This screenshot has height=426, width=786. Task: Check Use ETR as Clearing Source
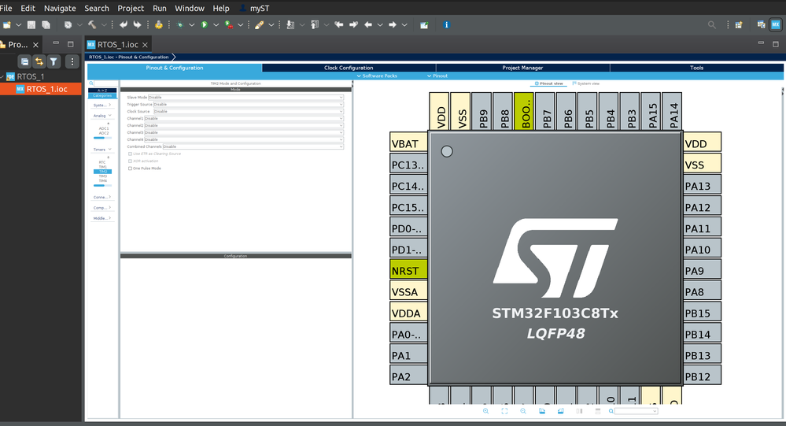coord(131,154)
